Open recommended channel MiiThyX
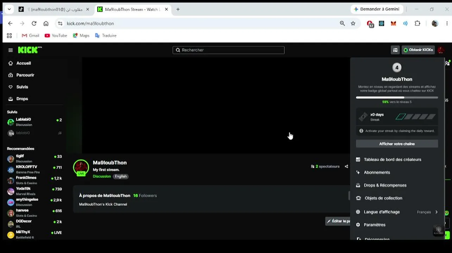This screenshot has height=253, width=452. 34,234
